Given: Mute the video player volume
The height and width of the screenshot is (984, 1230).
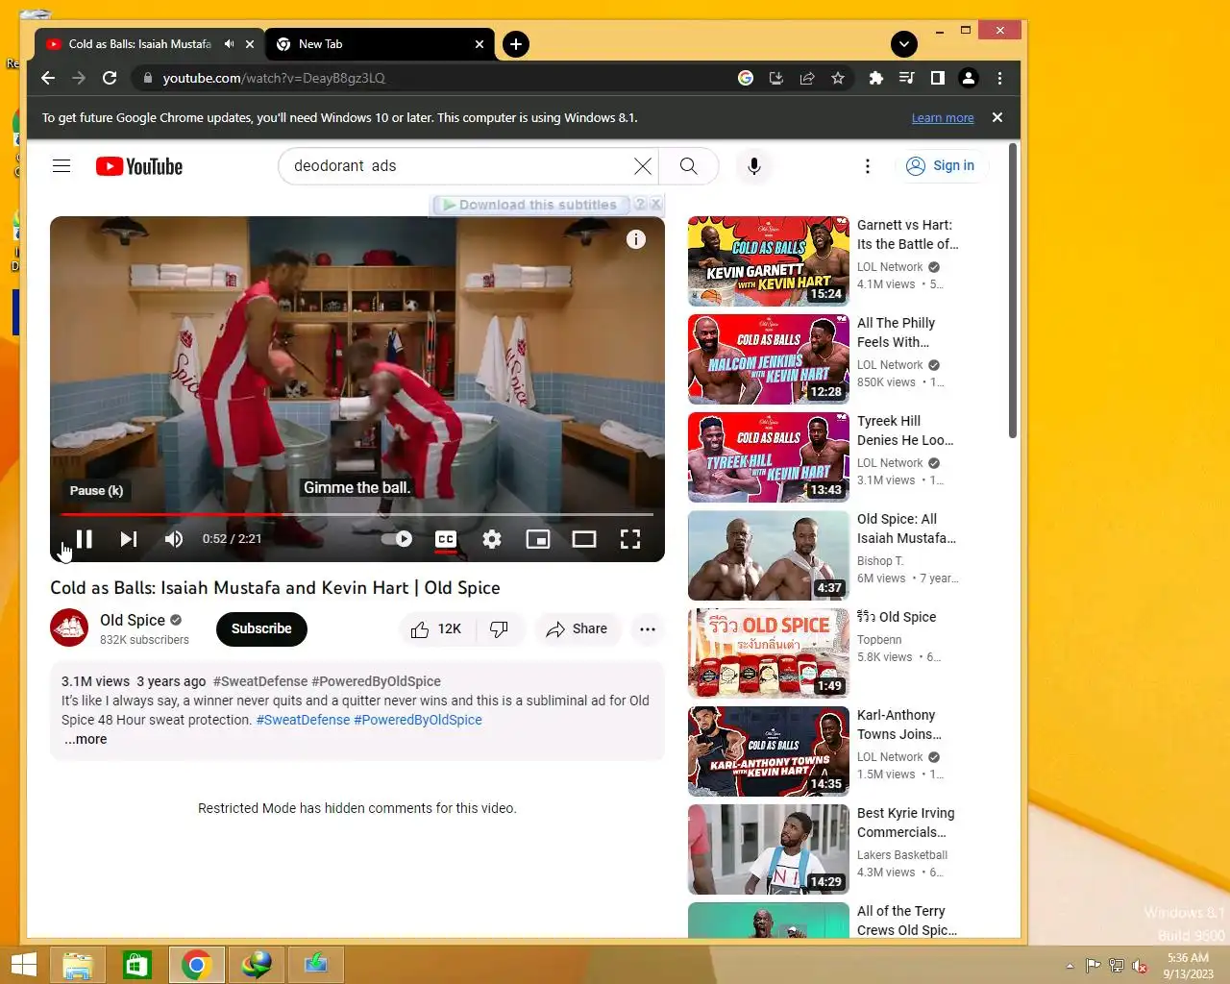Looking at the screenshot, I should pyautogui.click(x=174, y=539).
